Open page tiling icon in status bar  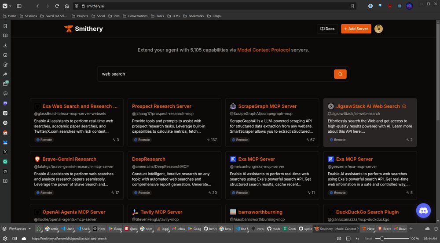(x=348, y=239)
